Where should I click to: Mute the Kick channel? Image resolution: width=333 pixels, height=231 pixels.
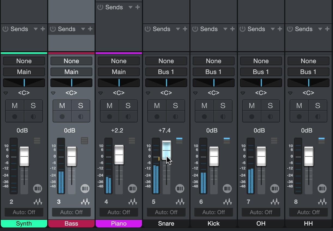204,106
